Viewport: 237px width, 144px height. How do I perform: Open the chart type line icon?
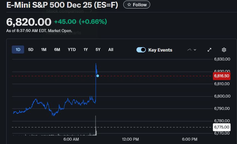coord(189,50)
